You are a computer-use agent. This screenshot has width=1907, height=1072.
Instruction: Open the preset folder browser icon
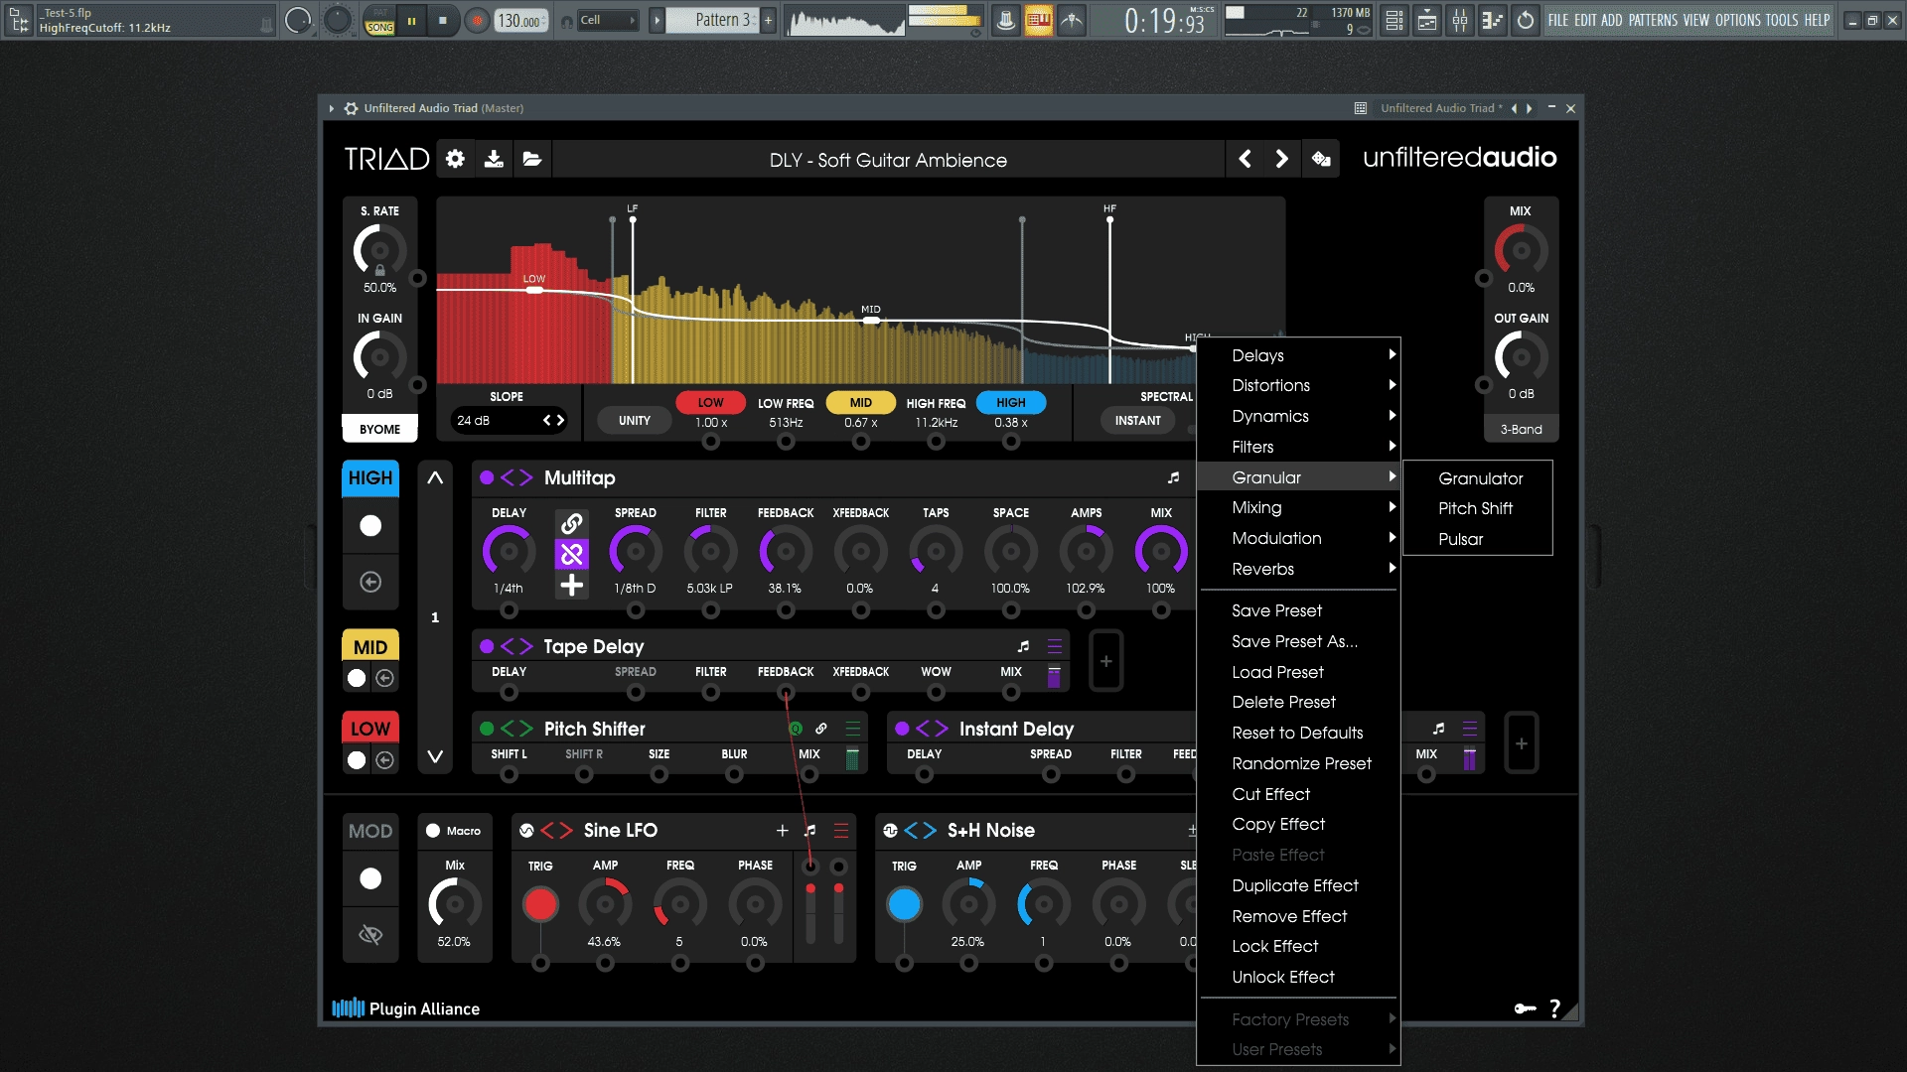(532, 159)
